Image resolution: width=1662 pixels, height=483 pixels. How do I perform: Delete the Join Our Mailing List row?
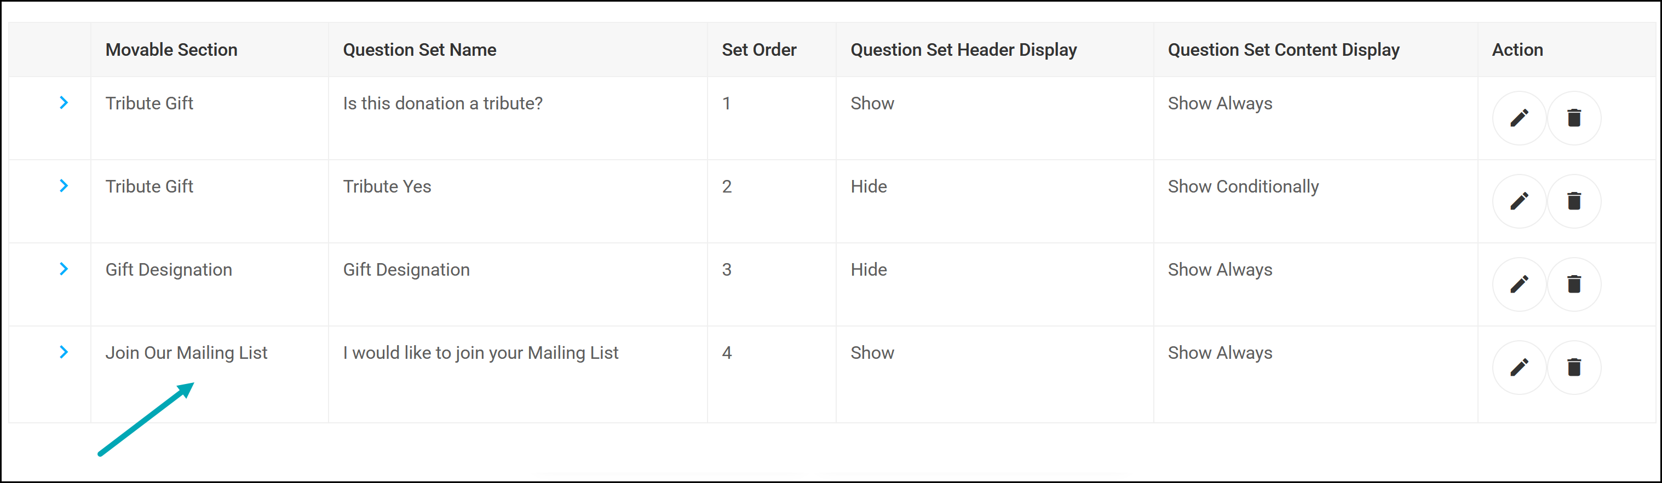coord(1574,368)
